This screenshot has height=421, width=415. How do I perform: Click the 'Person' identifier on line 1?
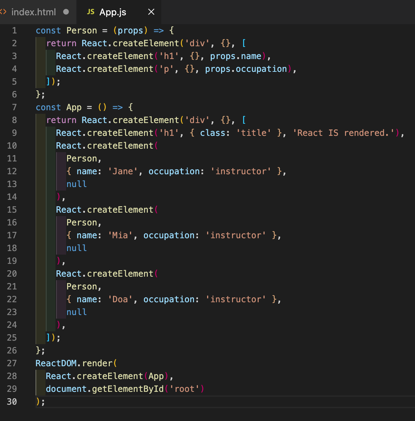click(x=82, y=30)
